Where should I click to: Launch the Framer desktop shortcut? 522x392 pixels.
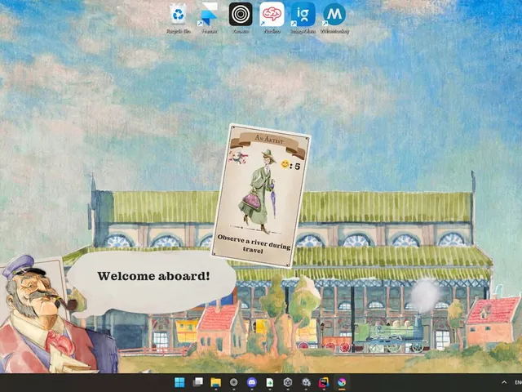210,16
